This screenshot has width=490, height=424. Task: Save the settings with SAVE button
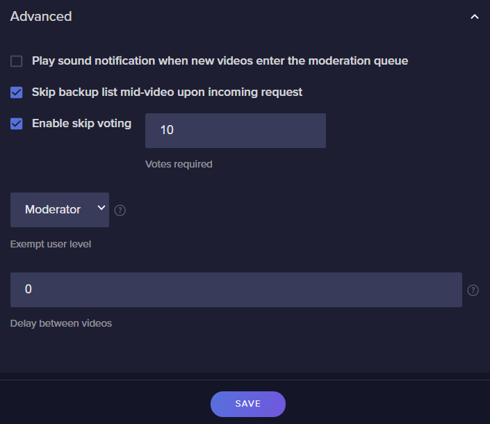(x=248, y=404)
